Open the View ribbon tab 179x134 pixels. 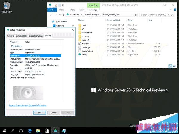pos(82,10)
